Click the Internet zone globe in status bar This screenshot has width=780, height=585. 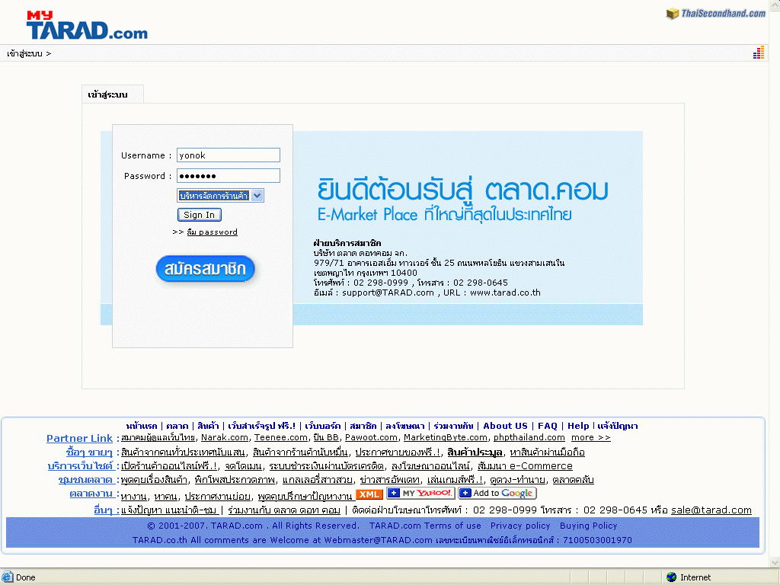[671, 577]
